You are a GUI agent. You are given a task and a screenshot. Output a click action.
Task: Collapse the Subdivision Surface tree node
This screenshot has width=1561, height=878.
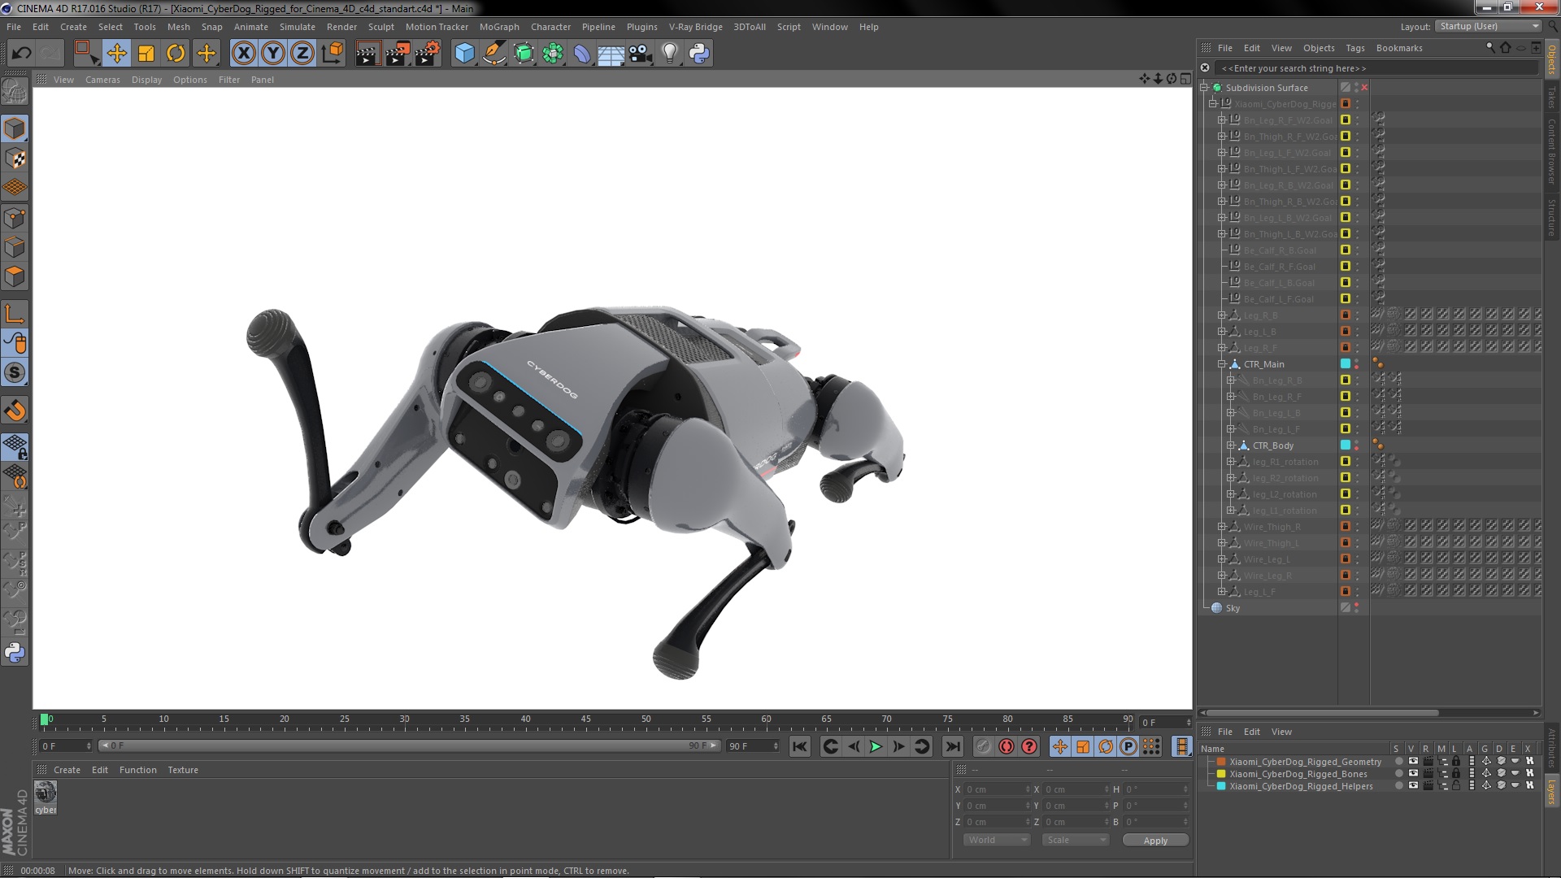[1204, 88]
